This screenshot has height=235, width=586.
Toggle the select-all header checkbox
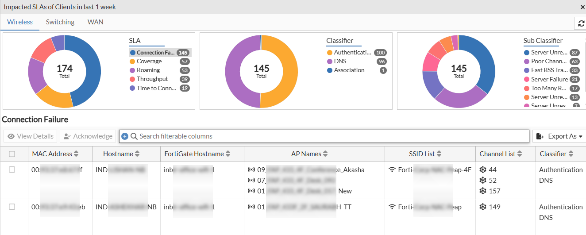click(x=12, y=154)
